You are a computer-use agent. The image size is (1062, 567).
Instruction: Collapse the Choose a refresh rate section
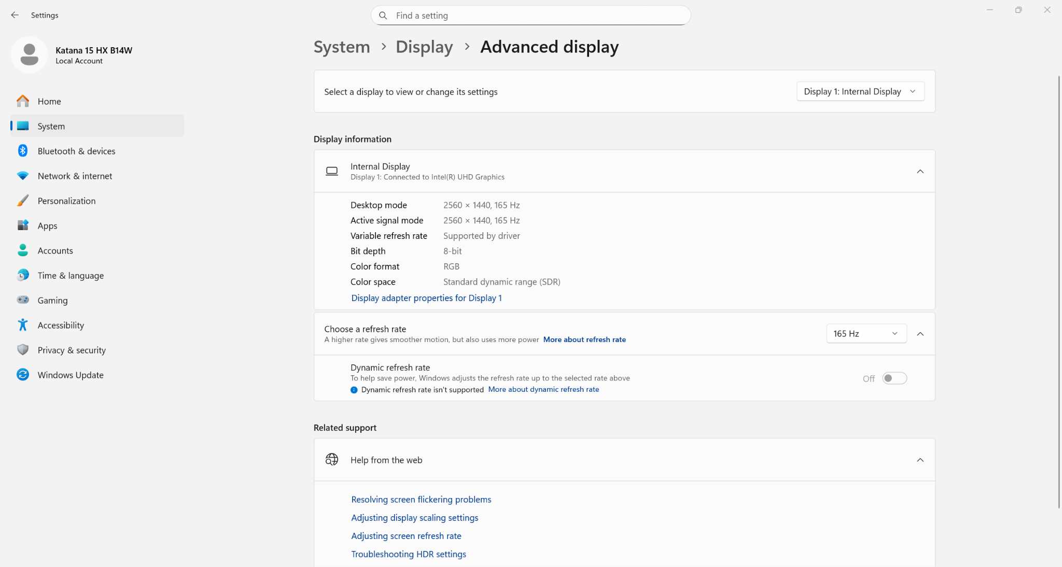tap(920, 334)
